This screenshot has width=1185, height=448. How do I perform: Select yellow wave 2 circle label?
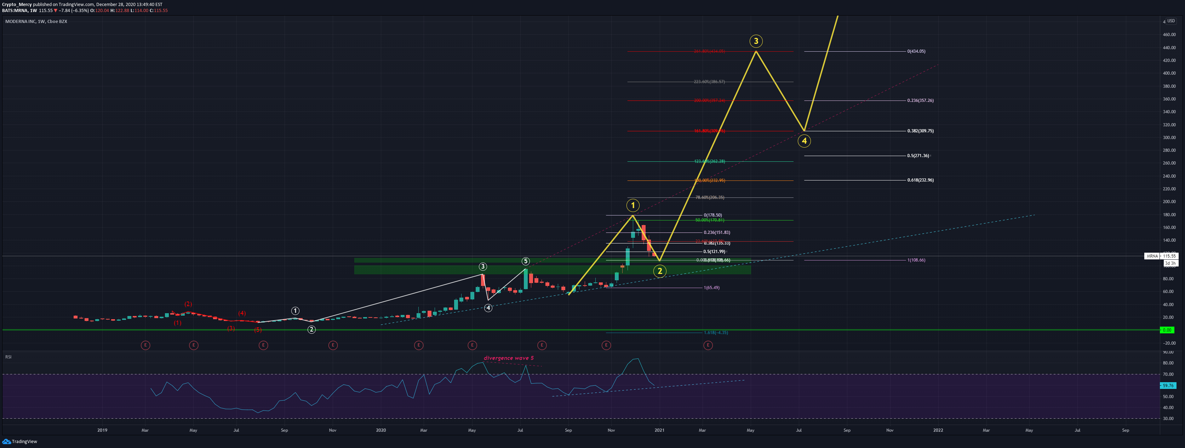660,271
